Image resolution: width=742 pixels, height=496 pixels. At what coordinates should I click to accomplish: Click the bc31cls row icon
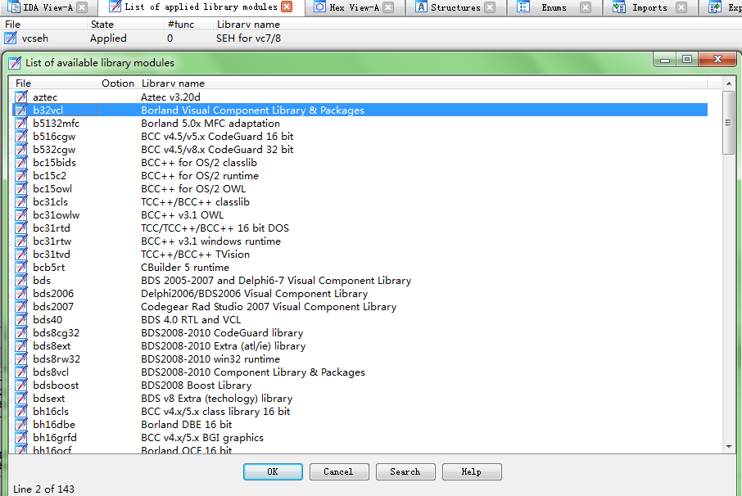20,202
